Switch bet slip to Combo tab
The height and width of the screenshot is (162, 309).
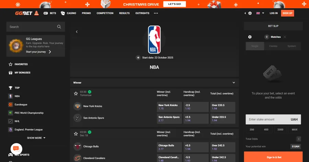[273, 46]
